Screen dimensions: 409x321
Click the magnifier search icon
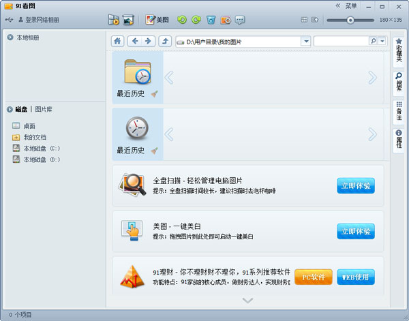click(374, 41)
